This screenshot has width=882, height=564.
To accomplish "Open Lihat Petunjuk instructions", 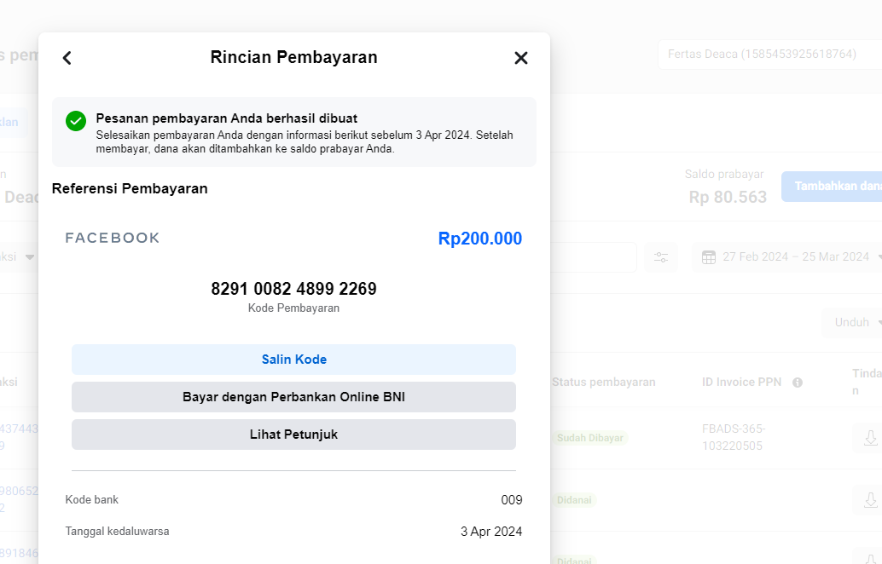I will (293, 435).
